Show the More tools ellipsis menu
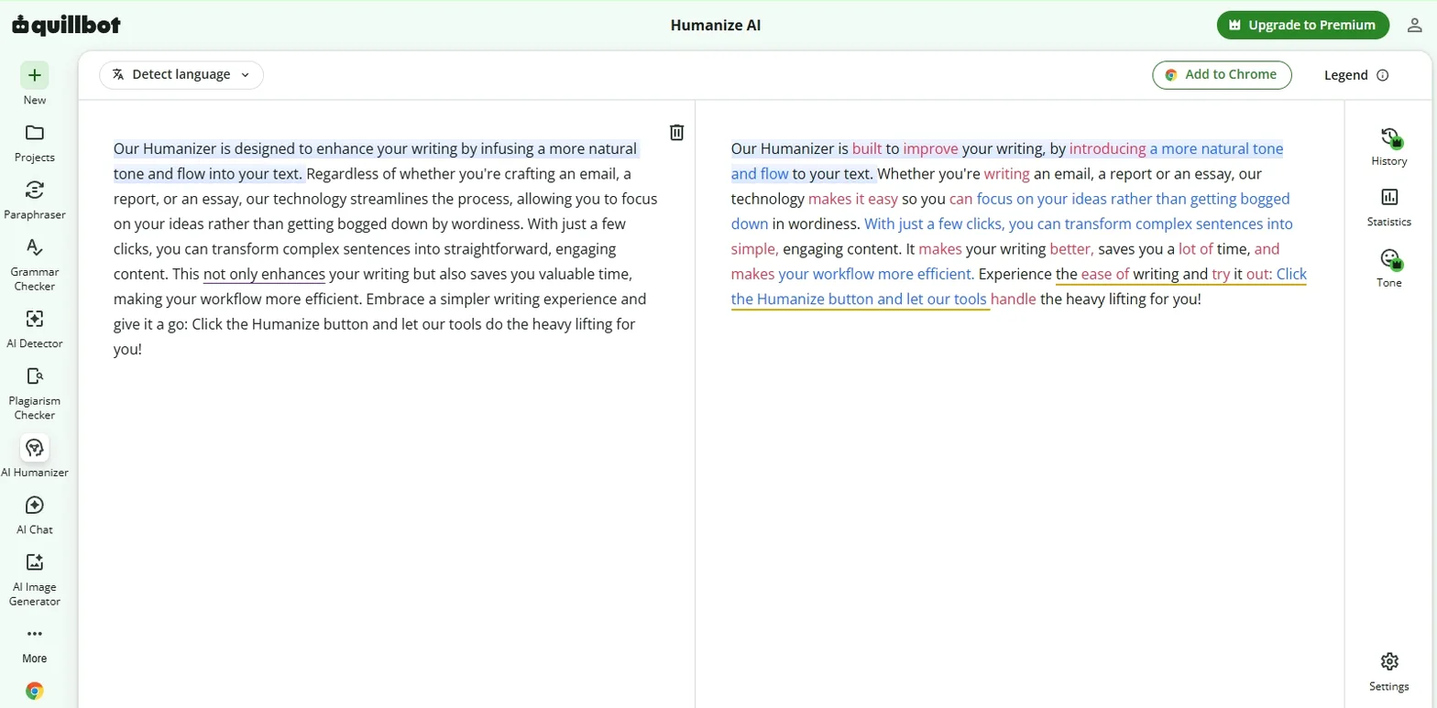 pyautogui.click(x=35, y=633)
